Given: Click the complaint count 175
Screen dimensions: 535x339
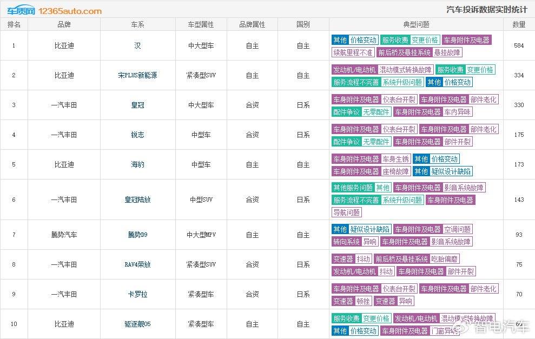Looking at the screenshot, I should 519,135.
